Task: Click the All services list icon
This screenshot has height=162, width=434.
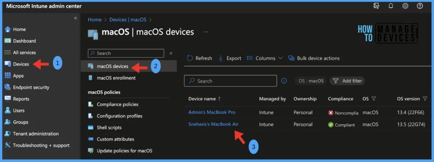Action: pos(8,52)
